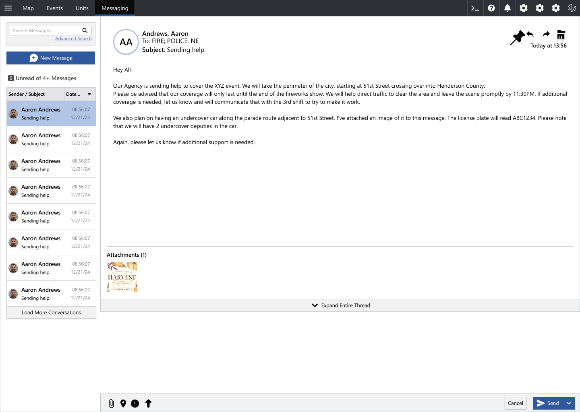Image resolution: width=580 pixels, height=412 pixels.
Task: Add a location with the map pin icon
Action: (x=123, y=404)
